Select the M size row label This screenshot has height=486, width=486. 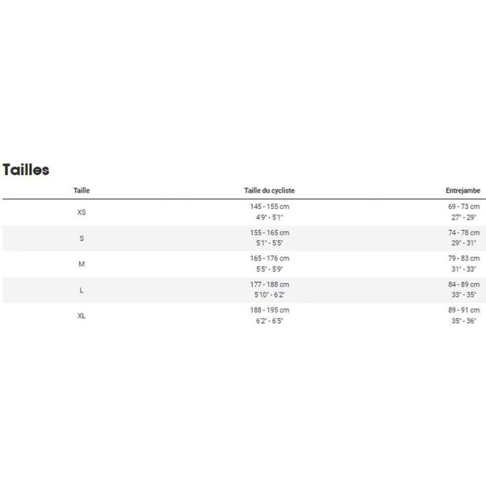(x=81, y=264)
